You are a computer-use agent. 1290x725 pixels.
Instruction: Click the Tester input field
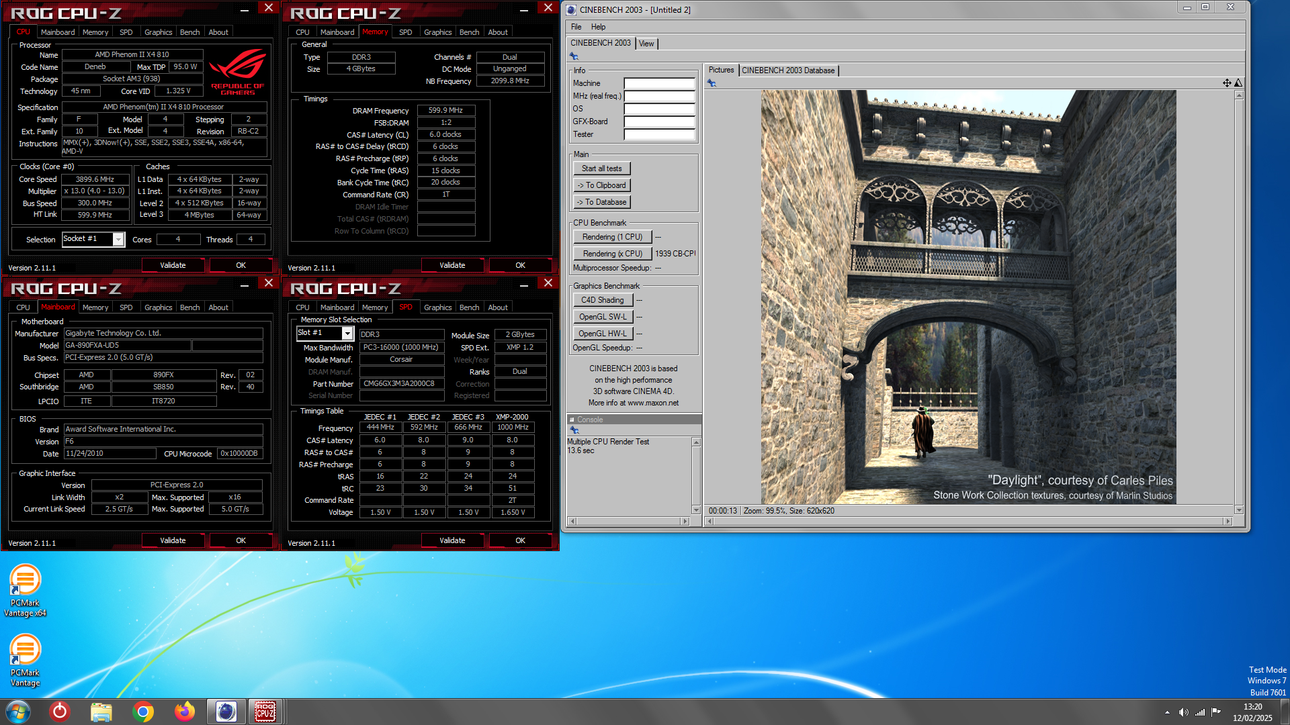coord(659,134)
